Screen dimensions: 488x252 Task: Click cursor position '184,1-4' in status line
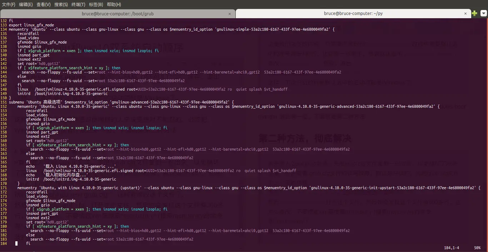(452, 248)
